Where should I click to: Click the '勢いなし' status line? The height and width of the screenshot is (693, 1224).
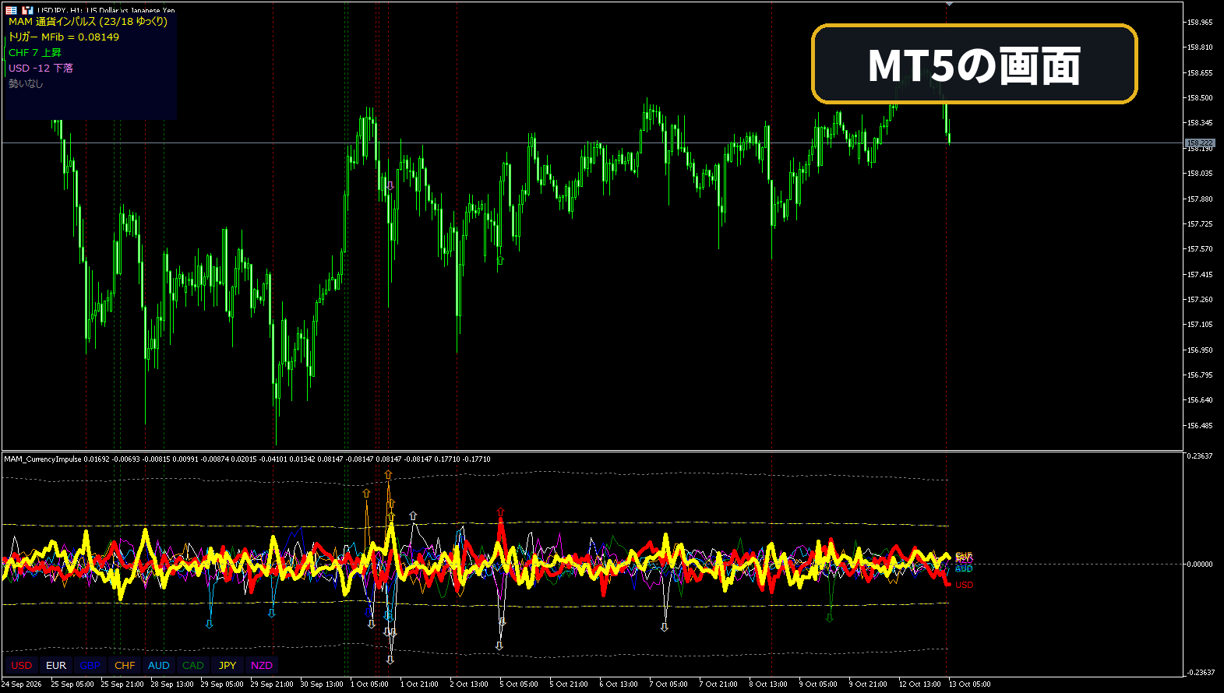coord(26,84)
